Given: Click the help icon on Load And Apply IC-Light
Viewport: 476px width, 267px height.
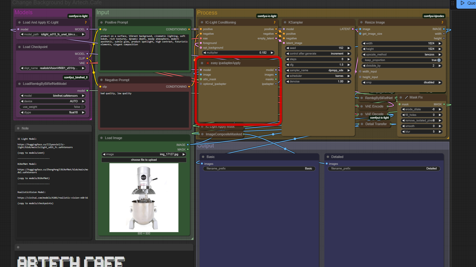Looking at the screenshot, I should tap(86, 22).
